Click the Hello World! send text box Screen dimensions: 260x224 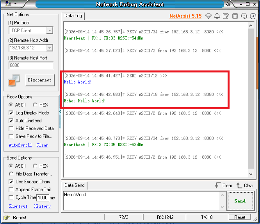tap(141, 201)
